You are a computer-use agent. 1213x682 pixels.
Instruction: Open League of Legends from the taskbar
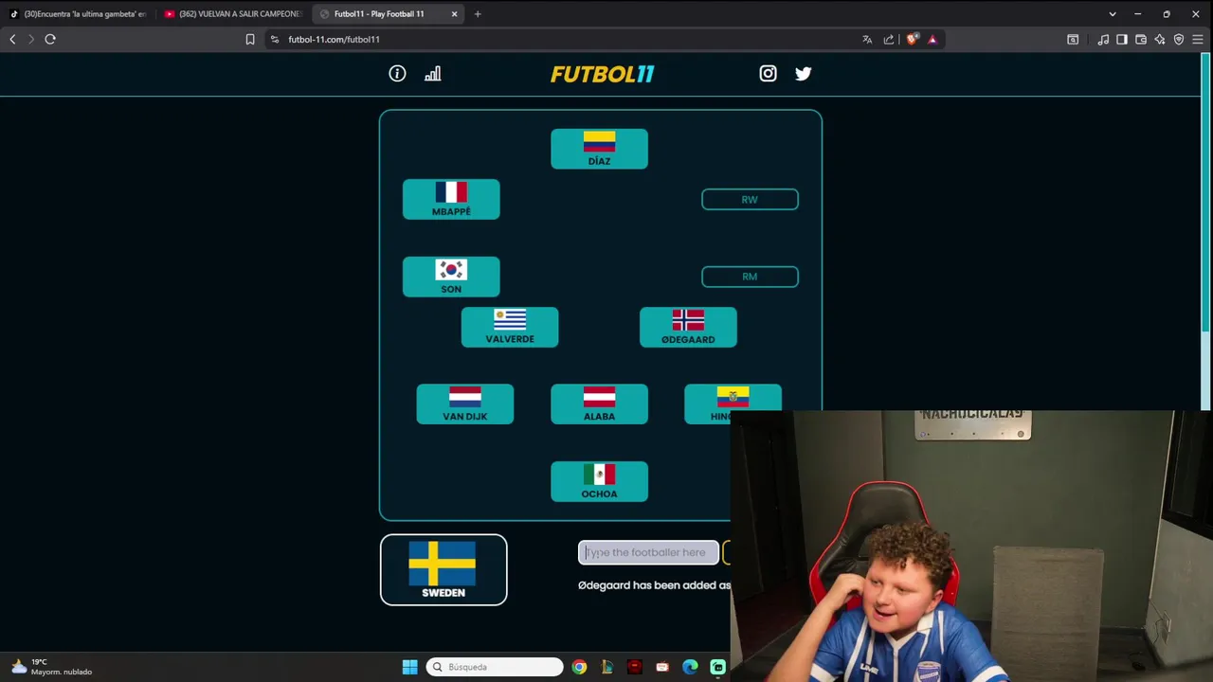coord(606,667)
